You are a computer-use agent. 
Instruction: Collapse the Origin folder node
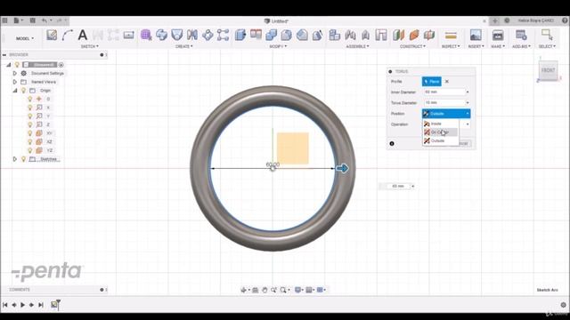click(15, 91)
